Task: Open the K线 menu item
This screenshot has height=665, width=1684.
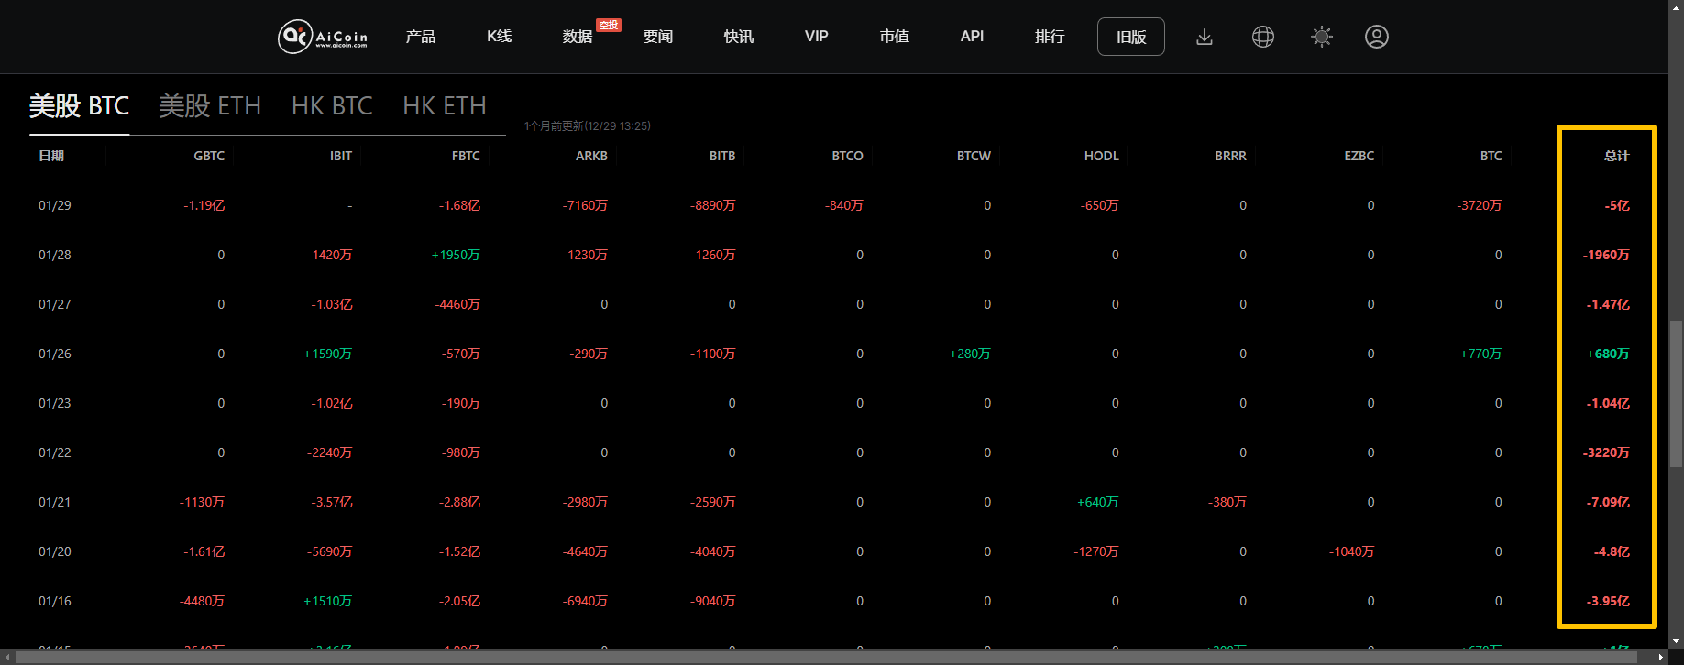Action: [499, 37]
